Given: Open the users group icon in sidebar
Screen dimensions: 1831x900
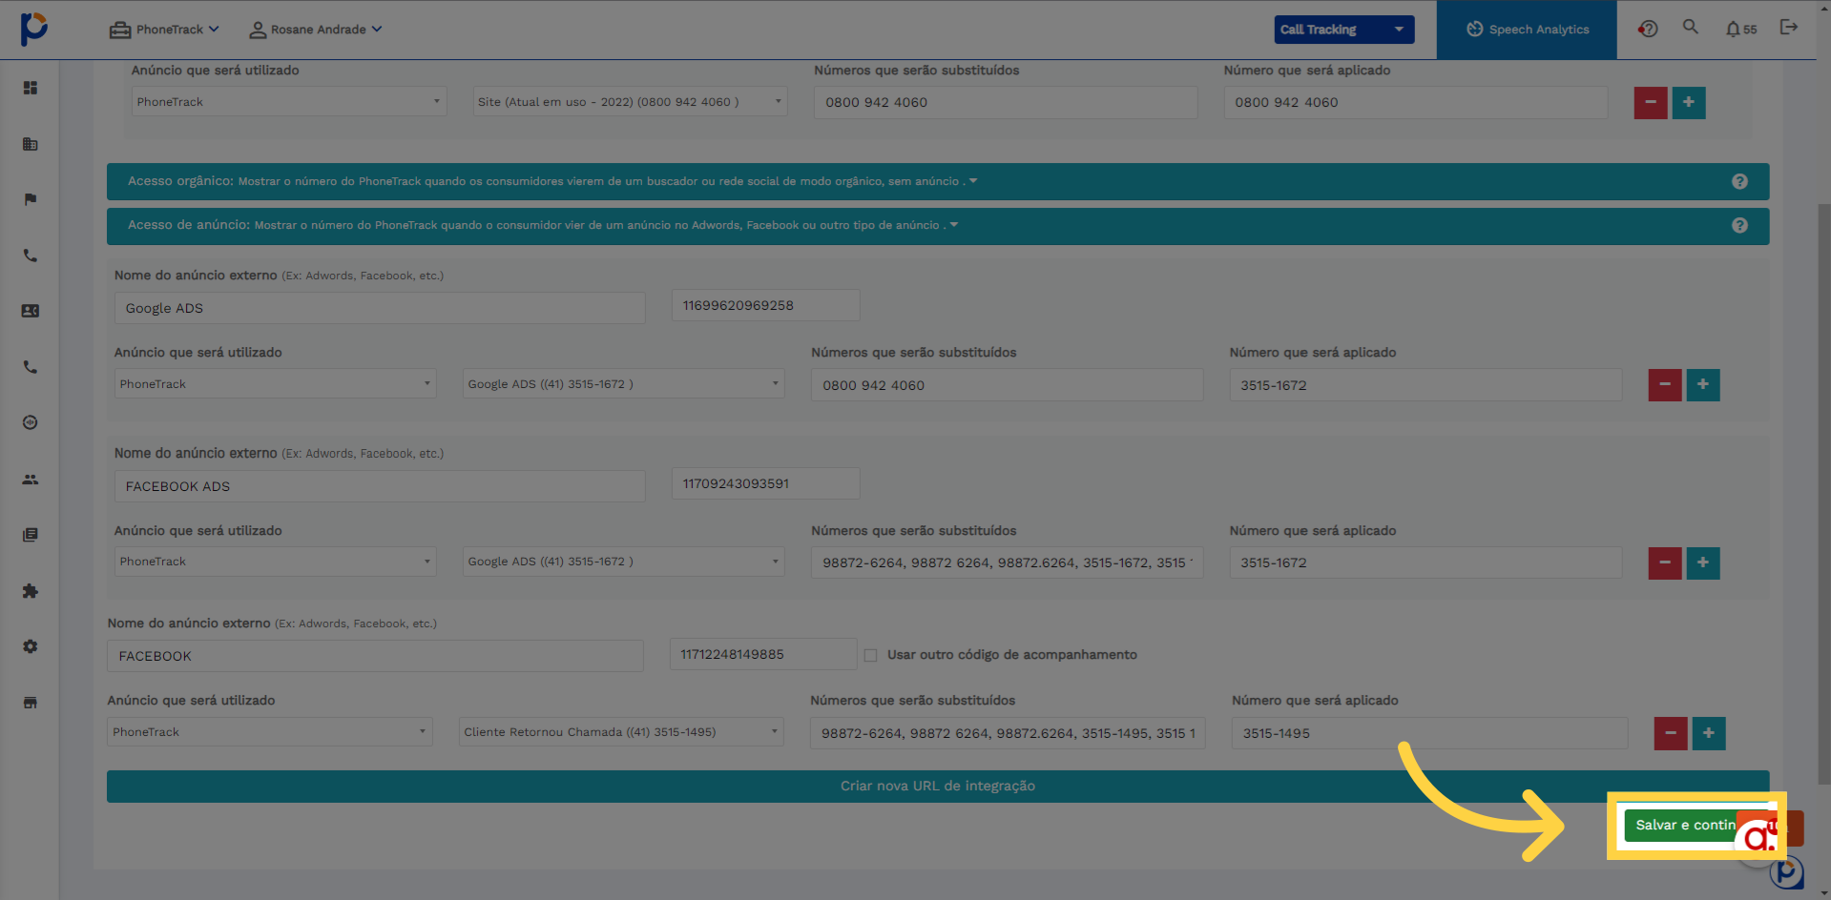Looking at the screenshot, I should [x=31, y=480].
